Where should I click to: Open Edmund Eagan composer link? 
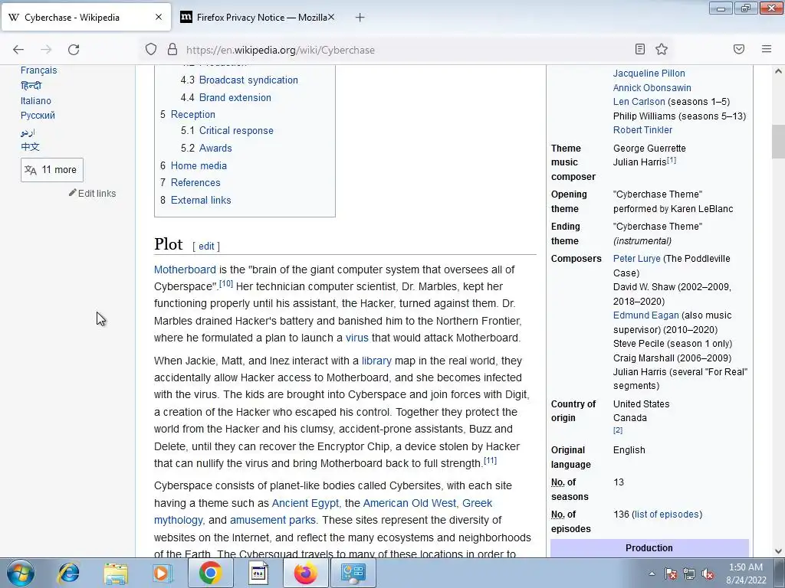(x=645, y=315)
